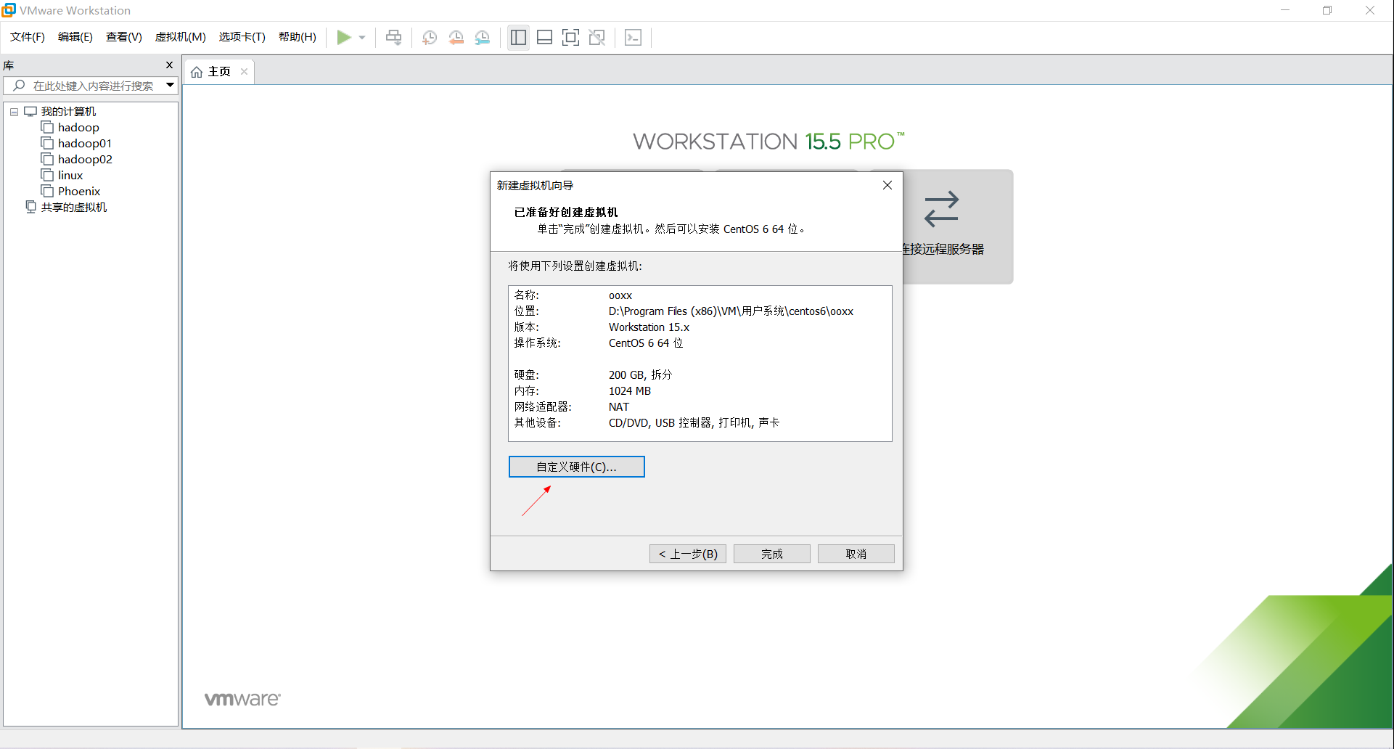Open the Snapshot Manager icon
This screenshot has width=1394, height=749.
point(483,38)
